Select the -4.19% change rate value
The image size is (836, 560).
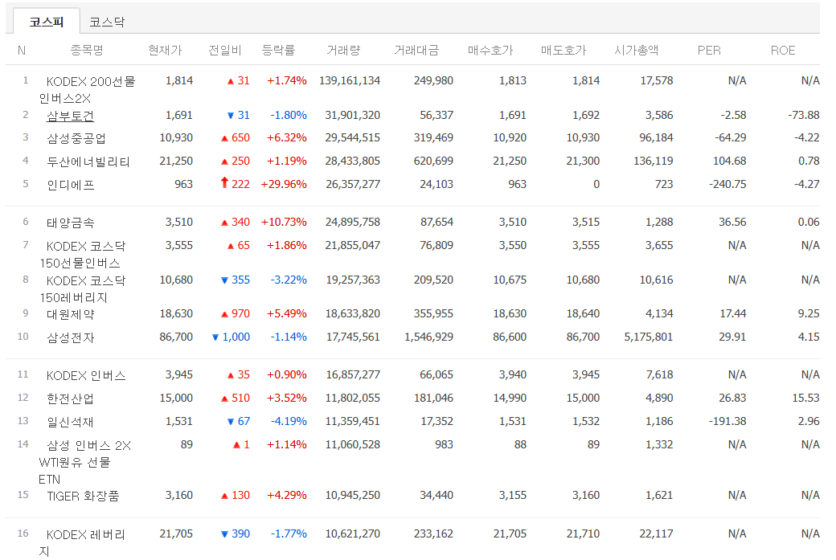point(289,422)
